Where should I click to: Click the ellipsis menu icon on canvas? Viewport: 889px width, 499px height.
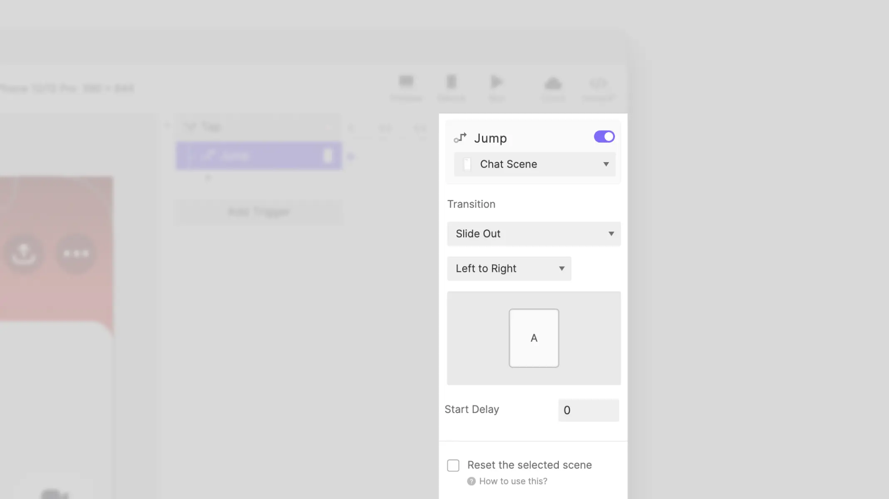pos(76,252)
